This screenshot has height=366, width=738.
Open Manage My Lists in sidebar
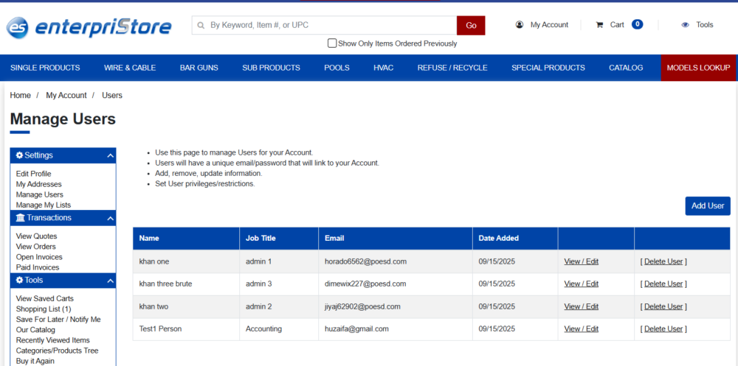pyautogui.click(x=44, y=205)
